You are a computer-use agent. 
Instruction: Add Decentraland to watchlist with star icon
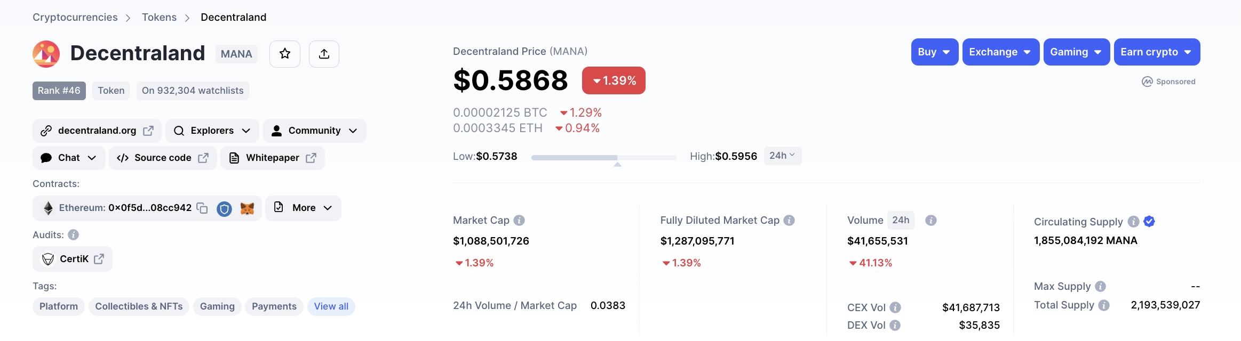(x=285, y=54)
